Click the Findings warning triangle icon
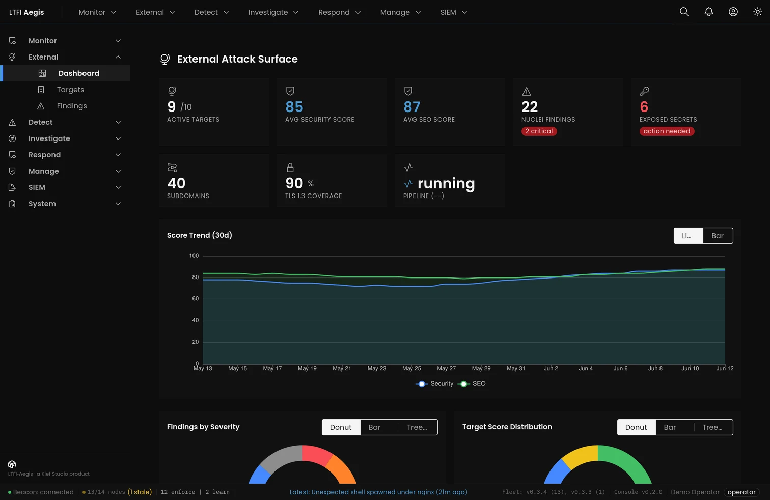Screen dimensions: 770x500 coord(41,106)
